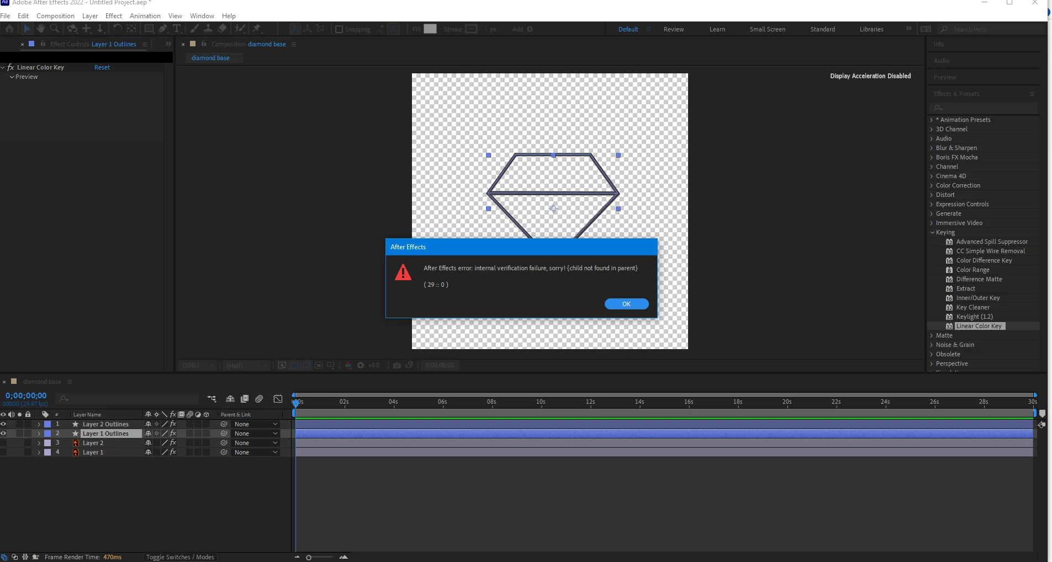1052x562 pixels.
Task: Dismiss the error dialog with OK
Action: (627, 304)
